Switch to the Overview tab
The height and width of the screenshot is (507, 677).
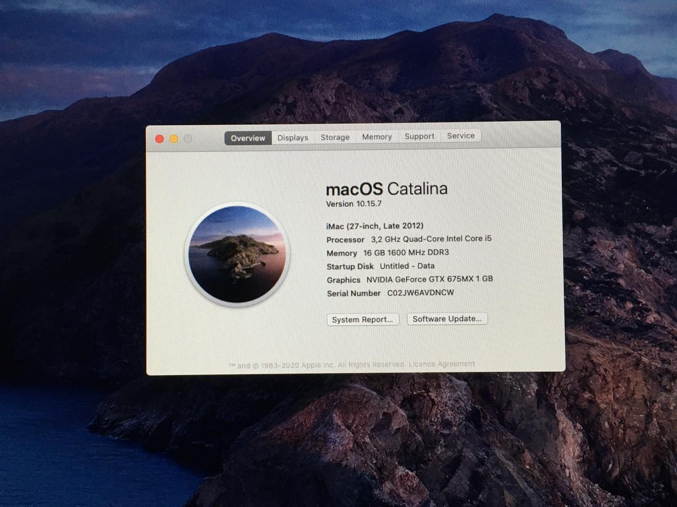(x=248, y=138)
